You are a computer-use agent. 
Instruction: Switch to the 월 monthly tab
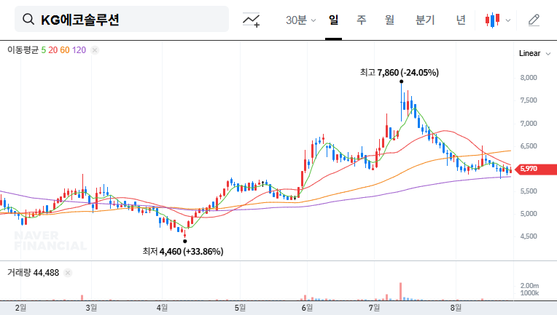tap(390, 20)
